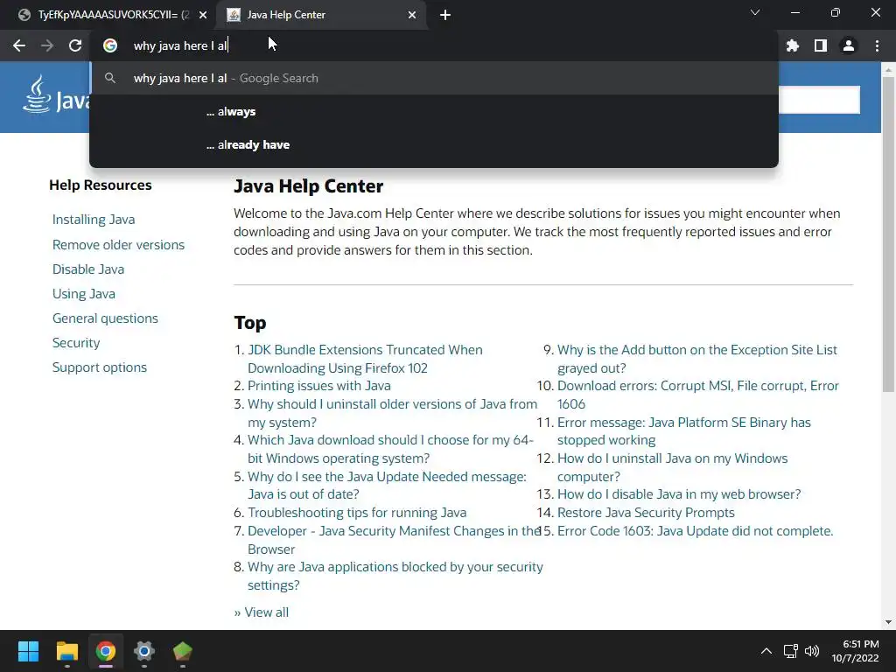This screenshot has width=896, height=672.
Task: Open File Explorer from the taskbar
Action: pos(66,651)
